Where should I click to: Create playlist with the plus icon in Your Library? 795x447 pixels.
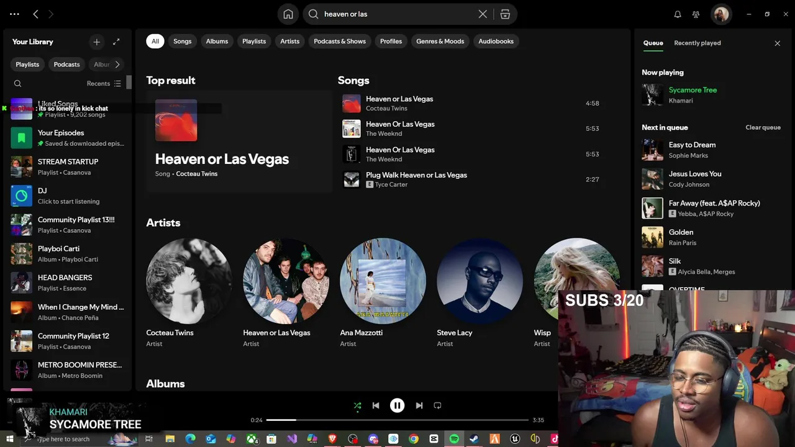pos(96,42)
